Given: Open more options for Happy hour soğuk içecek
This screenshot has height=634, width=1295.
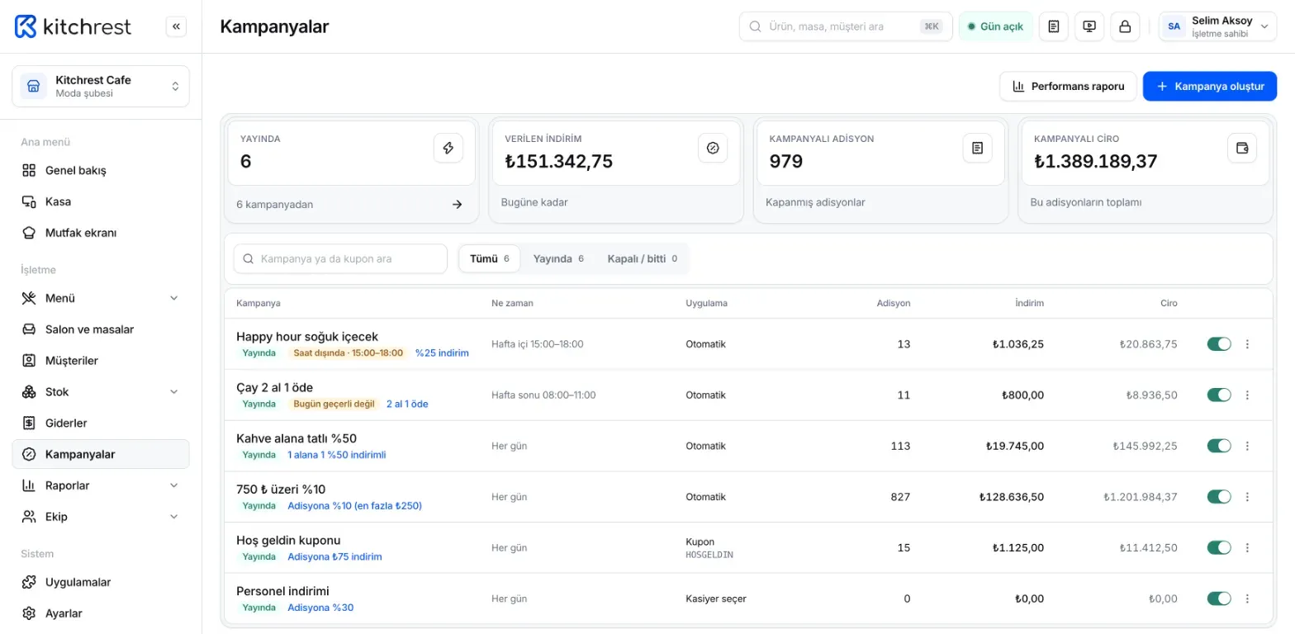Looking at the screenshot, I should [x=1247, y=344].
